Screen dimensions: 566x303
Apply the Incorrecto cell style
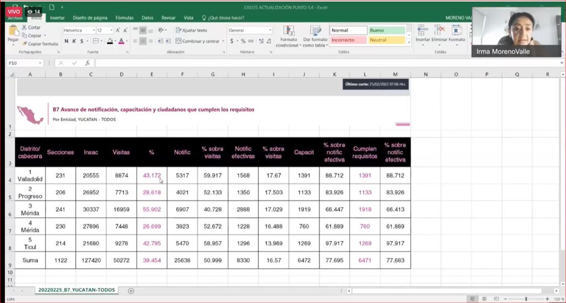(348, 40)
